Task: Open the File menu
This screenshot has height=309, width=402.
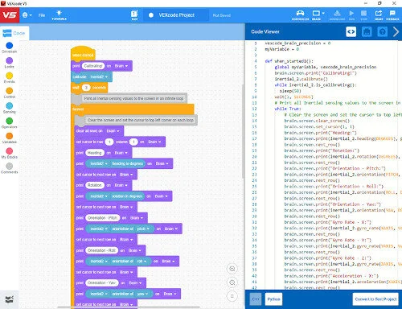Action: [42, 15]
